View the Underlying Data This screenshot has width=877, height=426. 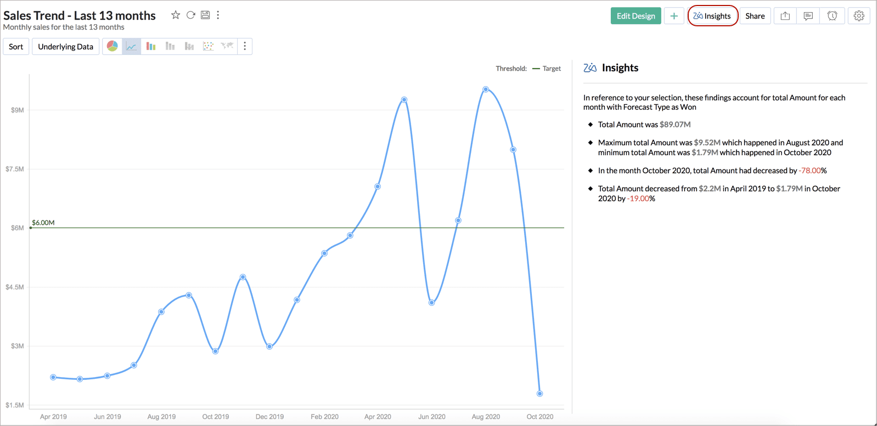point(66,47)
